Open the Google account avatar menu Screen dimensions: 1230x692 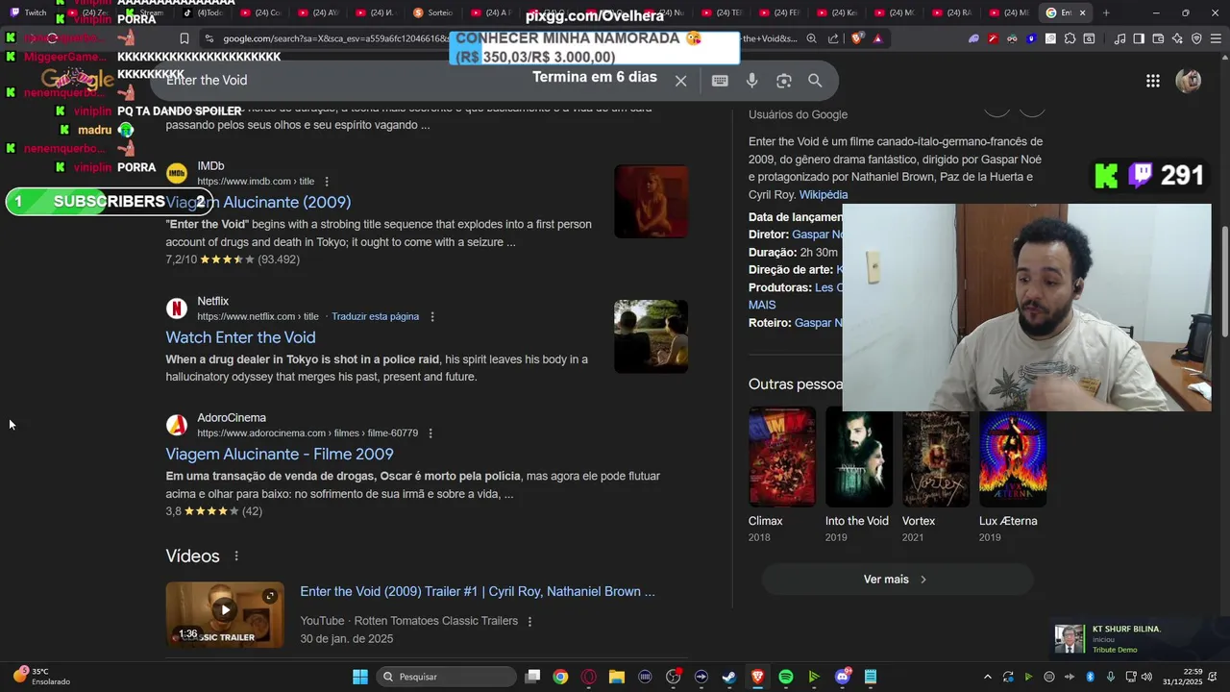tap(1189, 81)
